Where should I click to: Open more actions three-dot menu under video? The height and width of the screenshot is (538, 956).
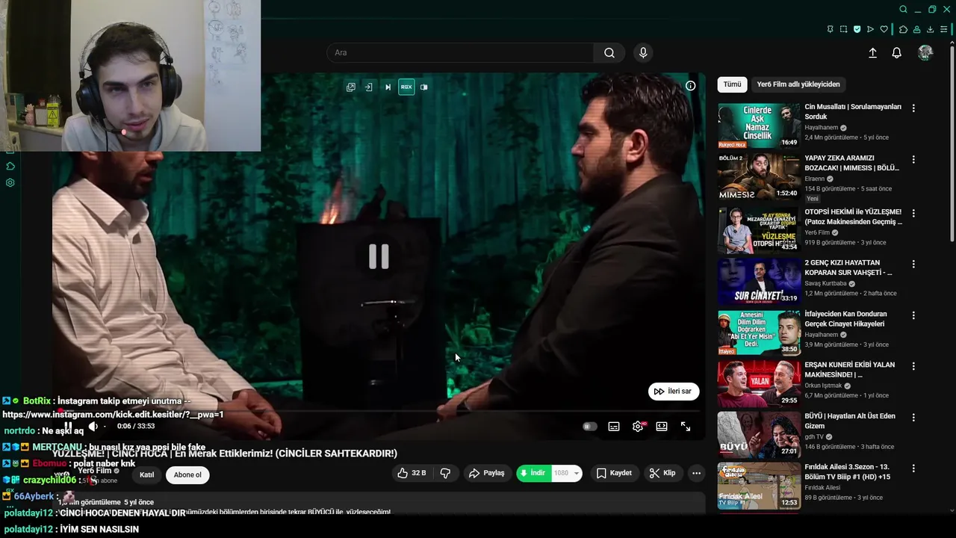696,473
